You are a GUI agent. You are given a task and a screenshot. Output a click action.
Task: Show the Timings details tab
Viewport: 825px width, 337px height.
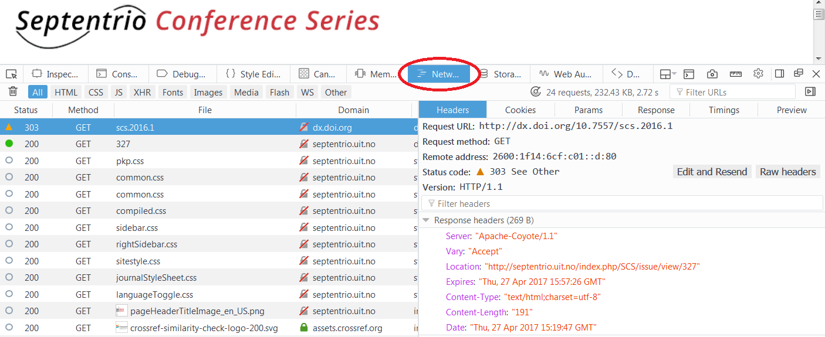pyautogui.click(x=724, y=110)
